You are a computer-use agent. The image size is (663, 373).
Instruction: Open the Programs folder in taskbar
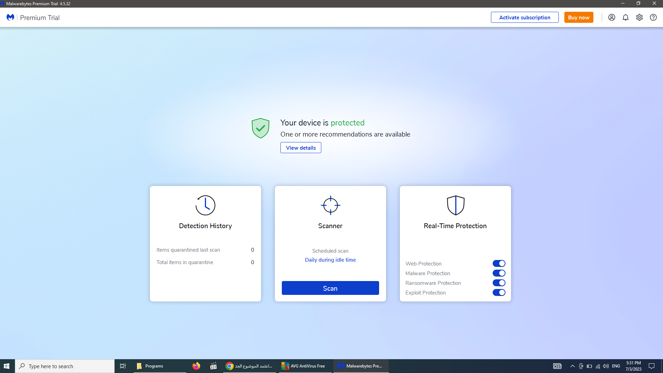[x=160, y=366]
